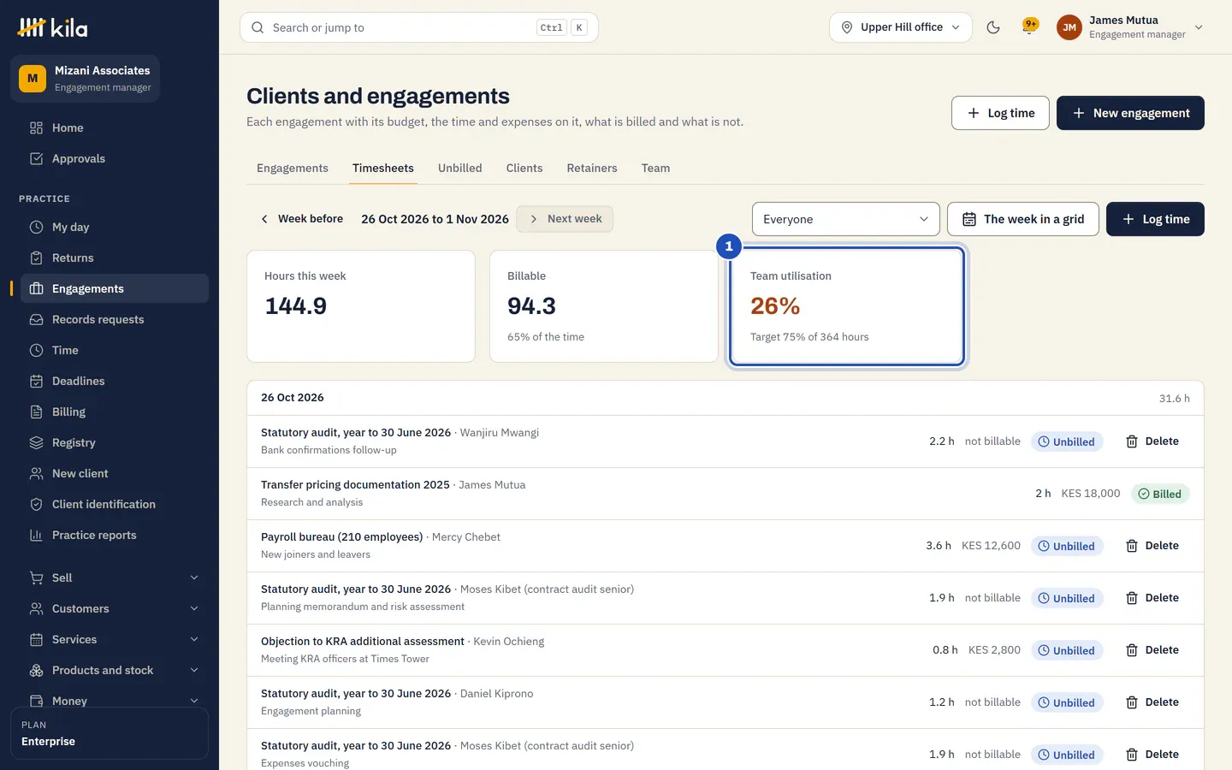This screenshot has height=770, width=1232.
Task: Open the Everyone filter dropdown
Action: (x=846, y=219)
